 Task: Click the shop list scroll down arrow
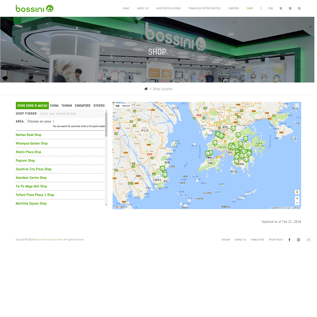pos(106,205)
